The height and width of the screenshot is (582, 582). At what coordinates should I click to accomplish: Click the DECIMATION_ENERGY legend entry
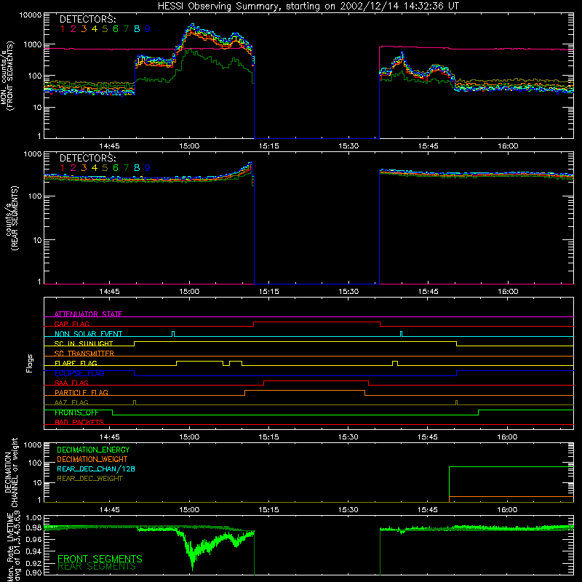(93, 450)
